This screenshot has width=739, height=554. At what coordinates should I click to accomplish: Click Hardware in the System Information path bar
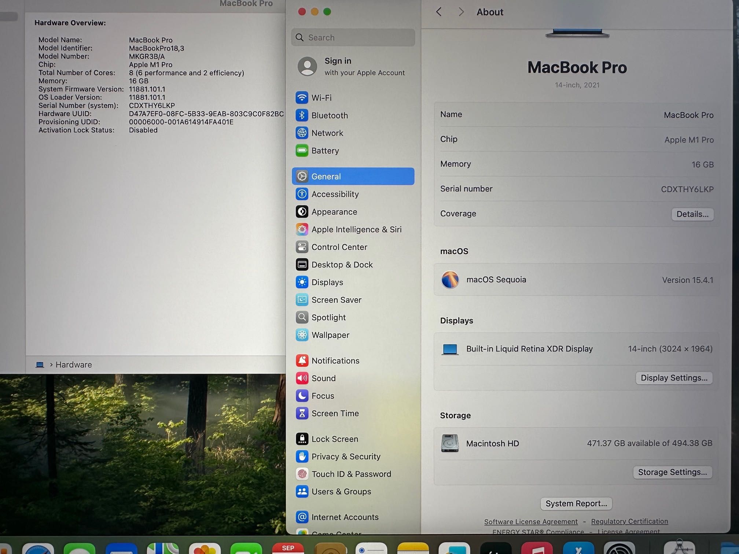74,365
